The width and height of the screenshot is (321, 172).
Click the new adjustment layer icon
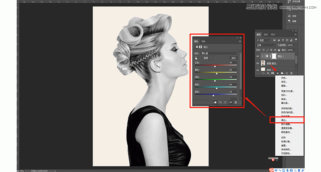pyautogui.click(x=277, y=73)
